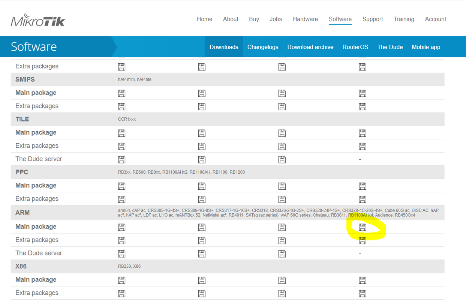Download X86 Extra packages from third column

point(282,293)
